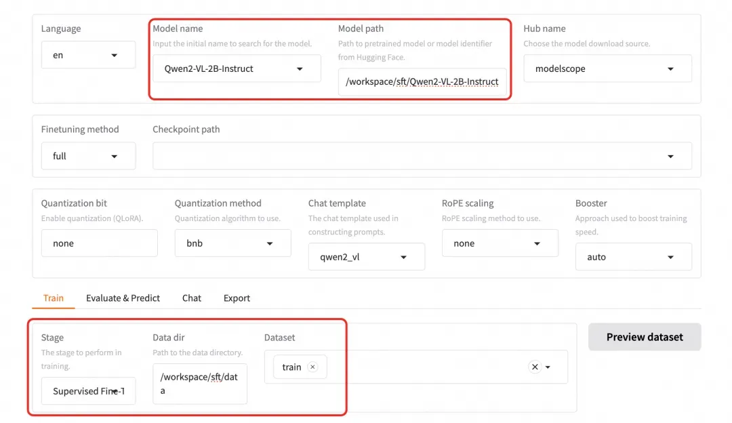Expand the RoPE scaling dropdown
This screenshot has height=423, width=732.
click(537, 243)
